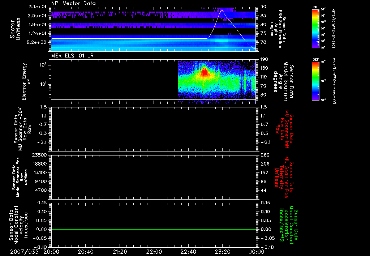Viewport: 370px width, 256px height.
Task: Click the 6.2e+00 sector tick label
Action: point(37,43)
